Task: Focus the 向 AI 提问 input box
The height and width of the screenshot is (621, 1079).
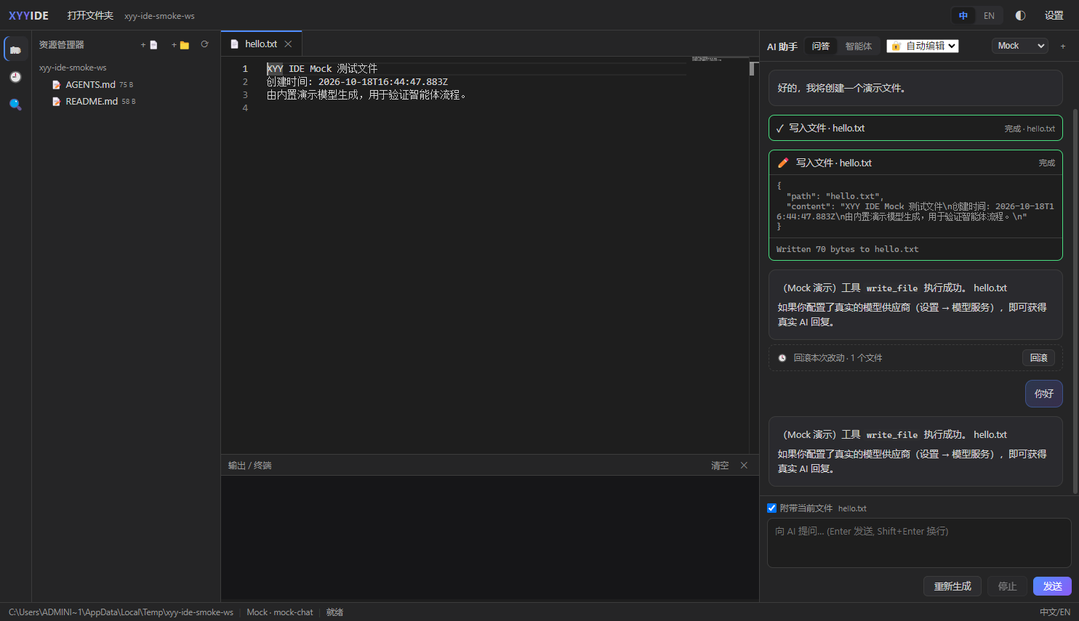Action: point(919,543)
